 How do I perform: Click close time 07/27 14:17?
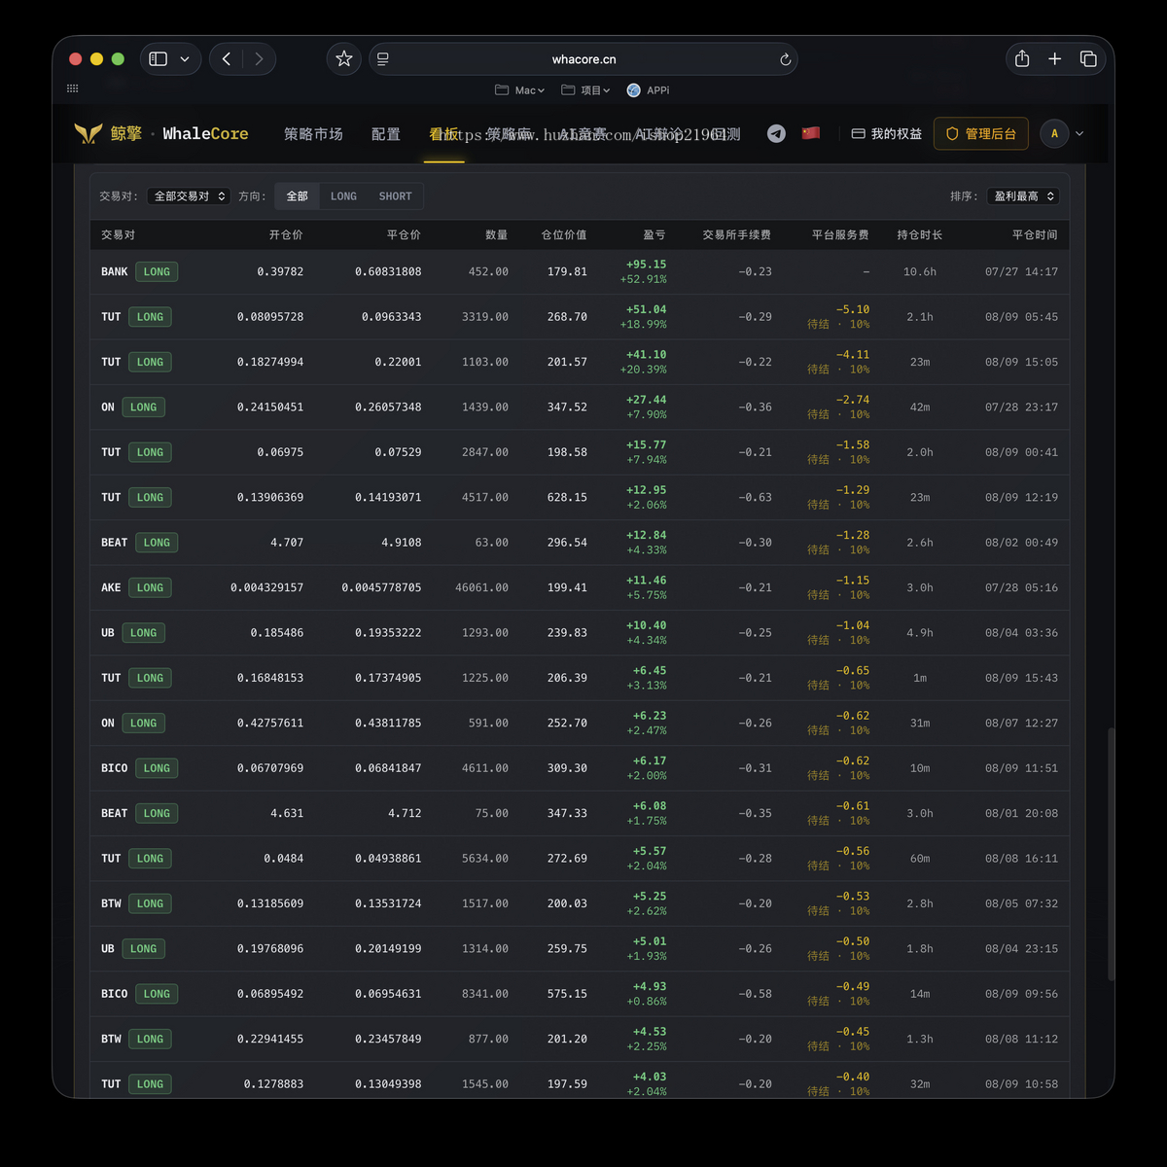1021,272
